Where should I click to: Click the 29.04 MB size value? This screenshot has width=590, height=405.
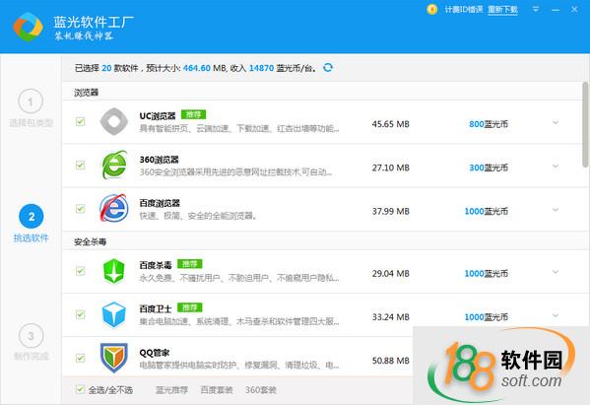point(391,274)
